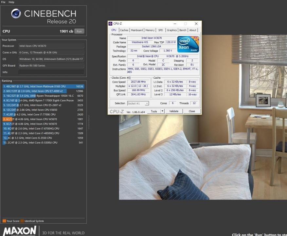The height and width of the screenshot is (236, 287).
Task: Open the Graphics tab in CPU-Z
Action: click(x=172, y=30)
